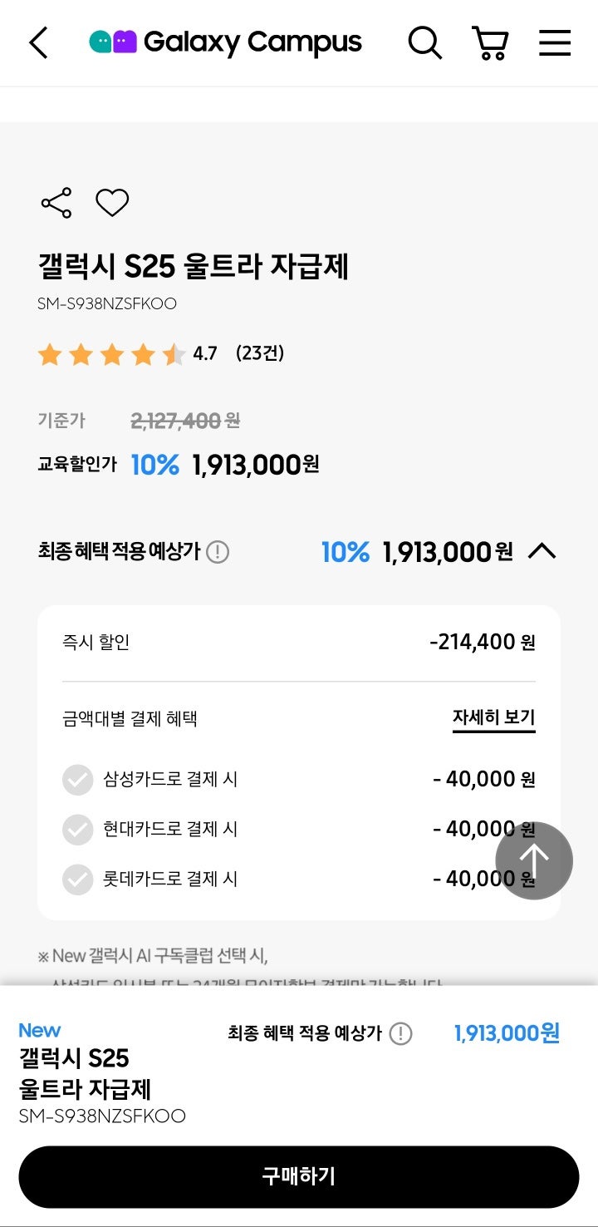Open 자세히 보기 details link

493,717
